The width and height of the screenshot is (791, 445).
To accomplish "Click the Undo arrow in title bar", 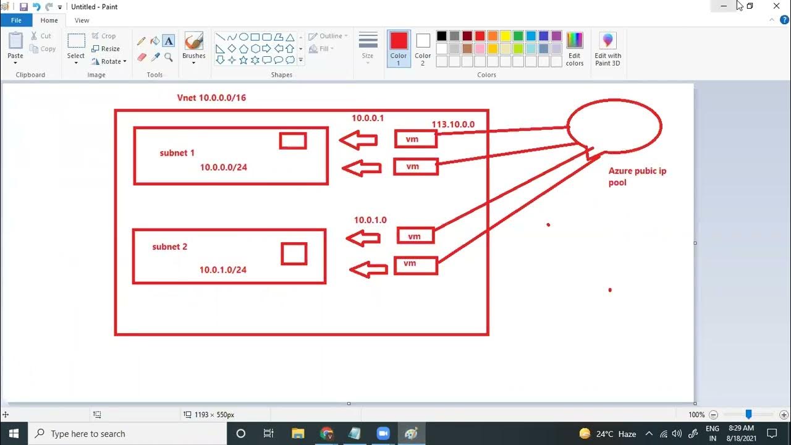I will pos(36,7).
